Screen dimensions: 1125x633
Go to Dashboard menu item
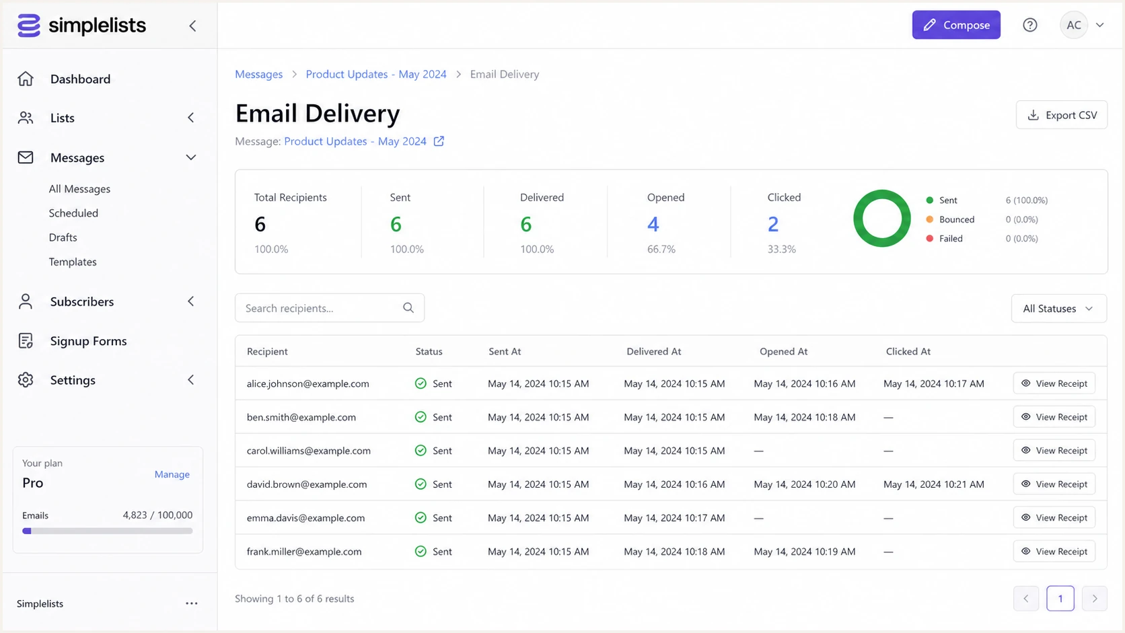click(x=80, y=79)
